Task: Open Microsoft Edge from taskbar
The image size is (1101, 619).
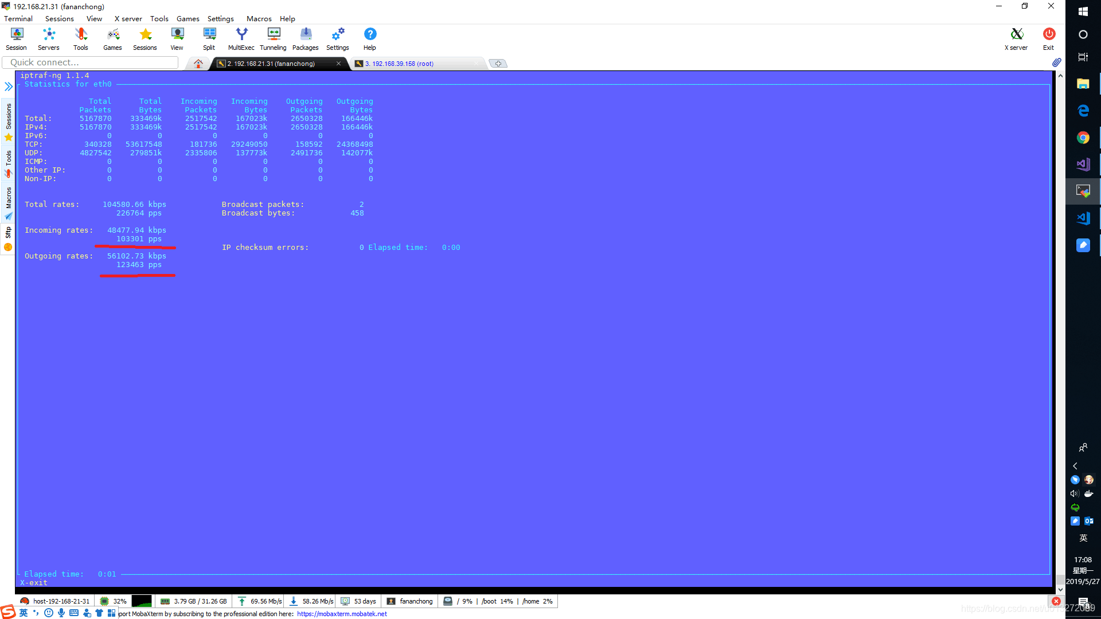Action: 1083,111
